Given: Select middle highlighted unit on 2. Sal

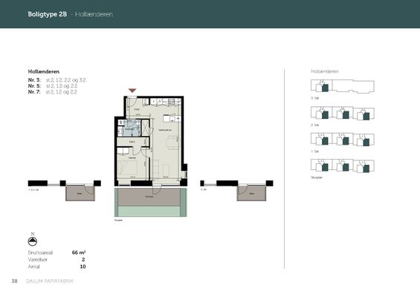Looking at the screenshot, I should pyautogui.click(x=346, y=115).
